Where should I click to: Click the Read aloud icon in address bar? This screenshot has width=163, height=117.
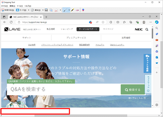point(97,22)
